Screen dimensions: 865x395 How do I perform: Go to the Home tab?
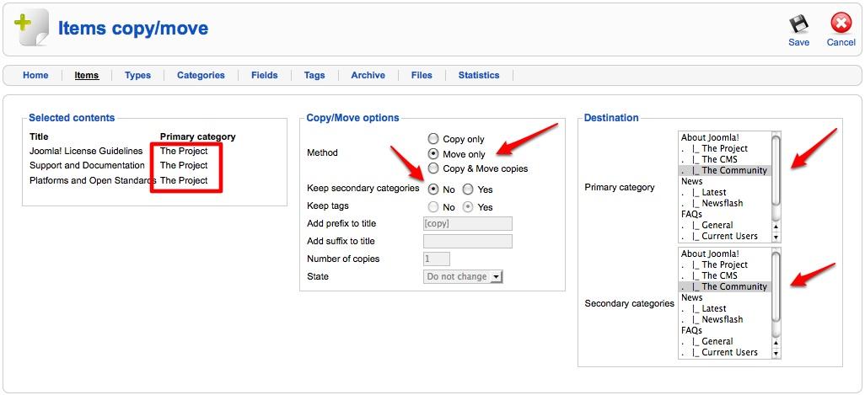tap(35, 76)
